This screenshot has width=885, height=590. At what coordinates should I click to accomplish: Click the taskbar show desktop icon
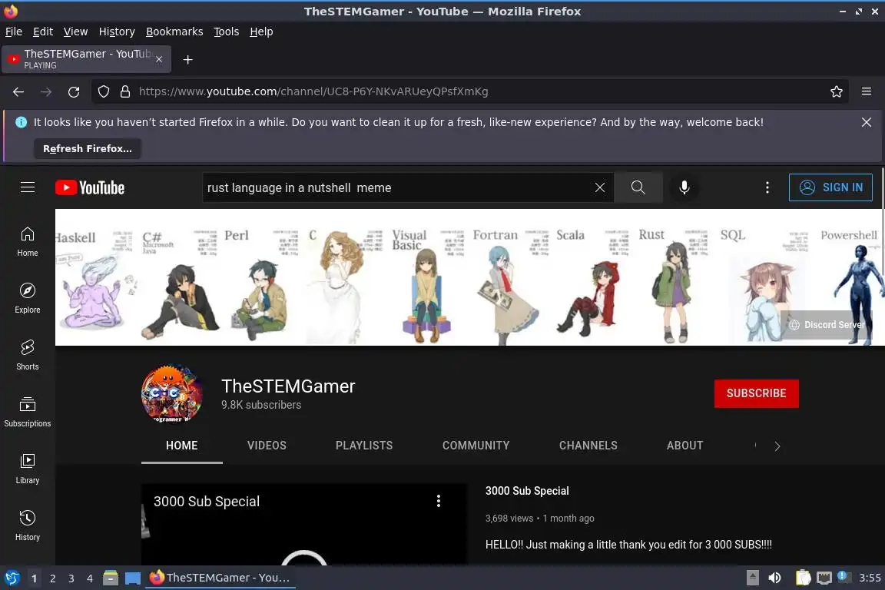(x=133, y=578)
